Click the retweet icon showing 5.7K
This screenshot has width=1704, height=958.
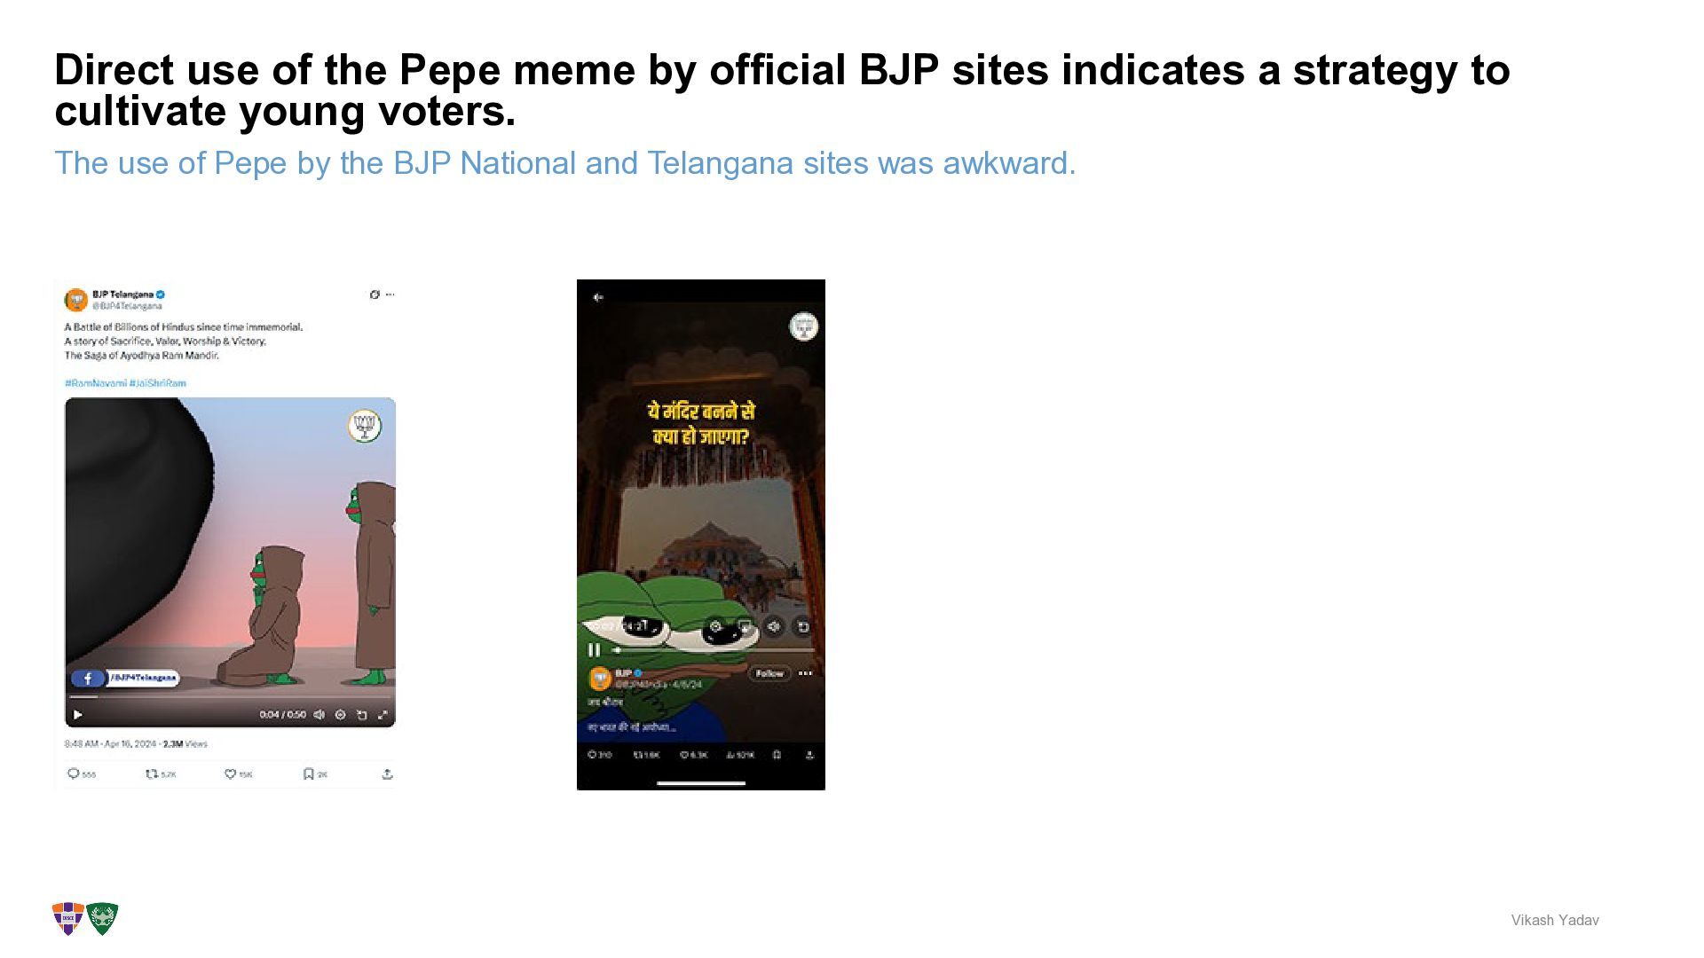[151, 773]
